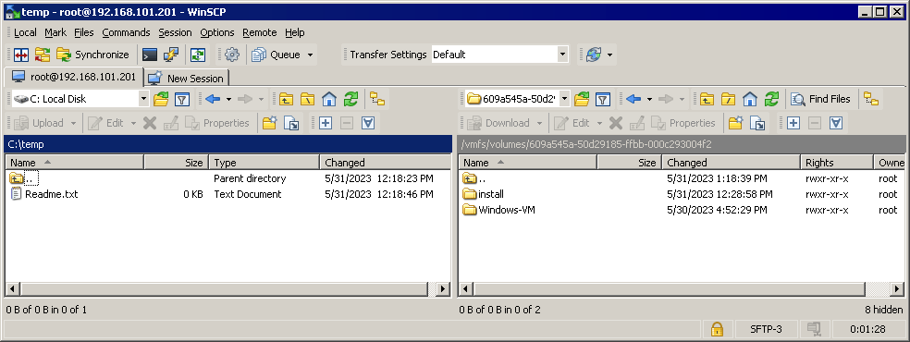Image resolution: width=910 pixels, height=342 pixels.
Task: Toggle the local directory tree icon
Action: click(x=378, y=99)
